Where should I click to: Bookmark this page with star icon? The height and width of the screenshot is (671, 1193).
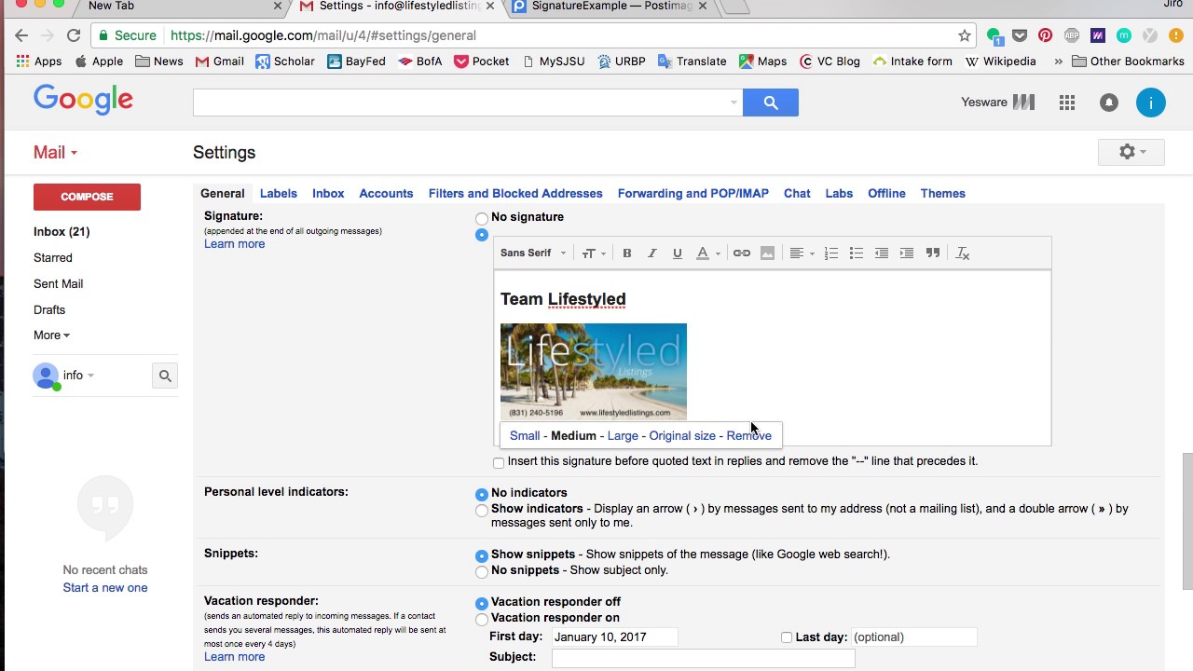(965, 35)
